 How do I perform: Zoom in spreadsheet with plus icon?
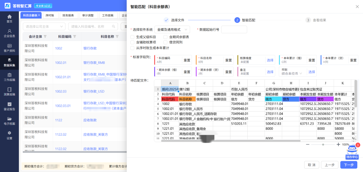(x=338, y=144)
